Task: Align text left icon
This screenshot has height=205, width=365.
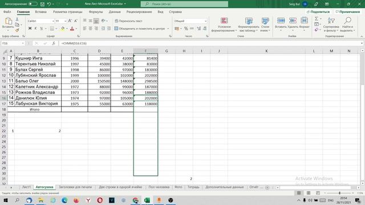Action: point(85,28)
